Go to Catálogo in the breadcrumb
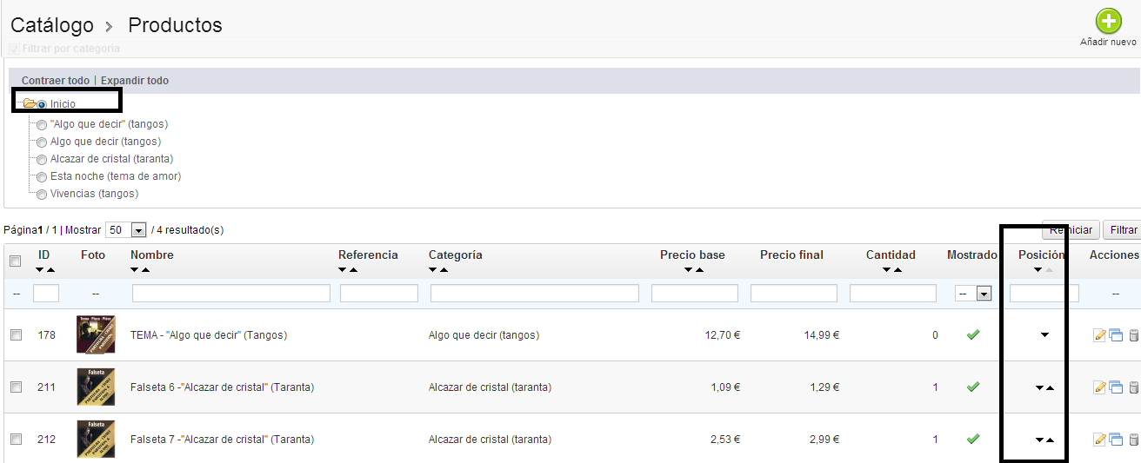The height and width of the screenshot is (463, 1141). tap(51, 25)
